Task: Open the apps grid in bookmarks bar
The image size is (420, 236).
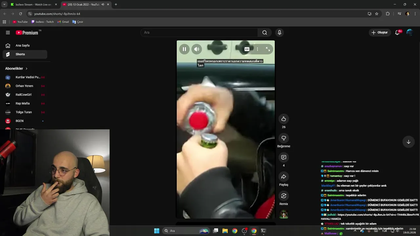Action: click(4, 22)
